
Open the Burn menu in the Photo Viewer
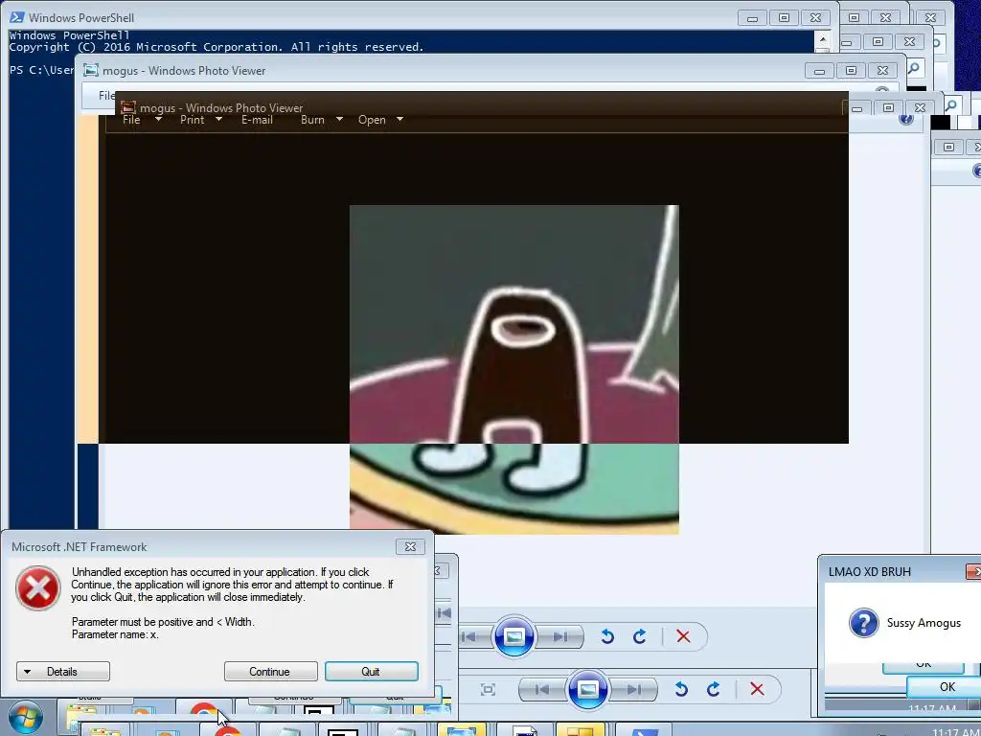pos(312,120)
